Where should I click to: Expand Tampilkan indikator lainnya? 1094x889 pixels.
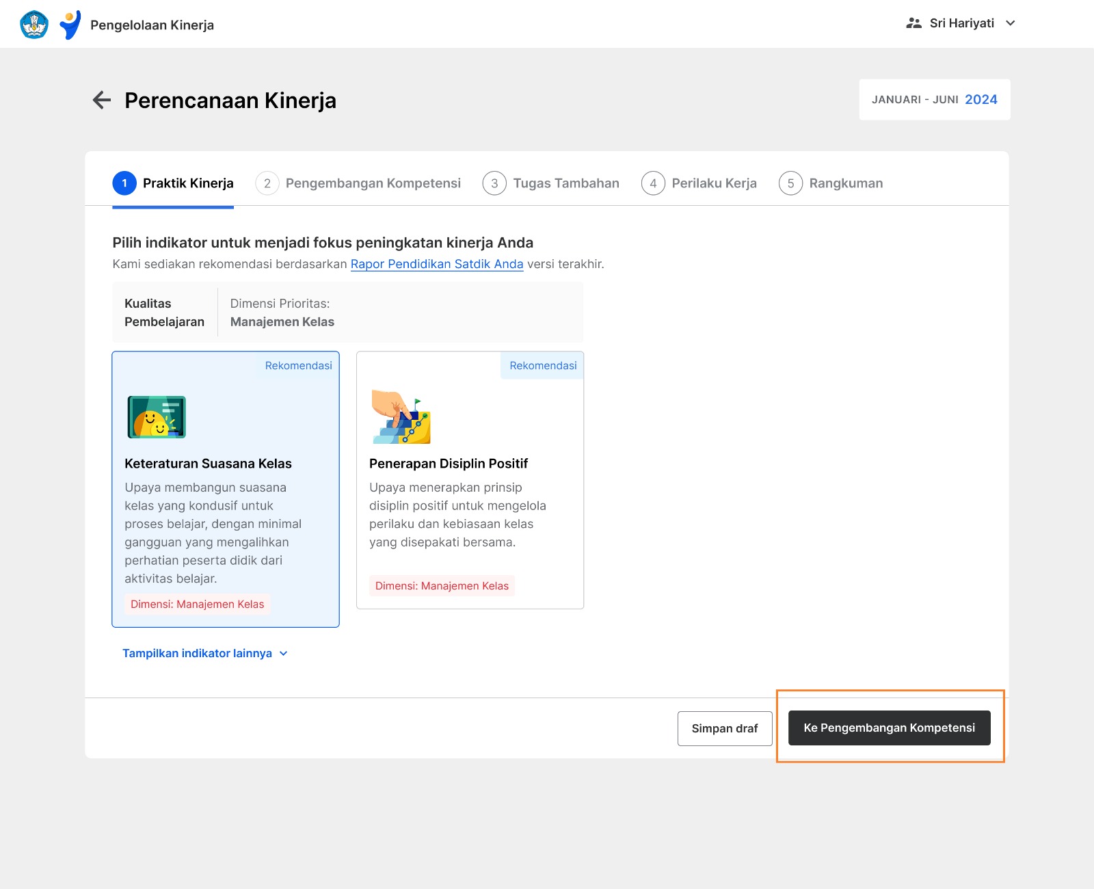205,653
